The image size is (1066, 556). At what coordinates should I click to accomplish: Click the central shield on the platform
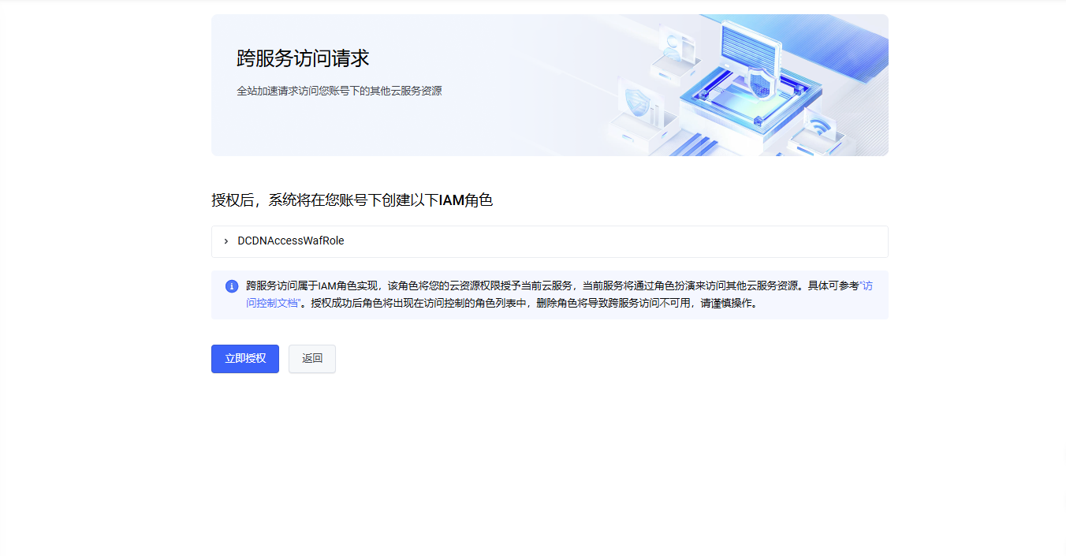[x=758, y=83]
